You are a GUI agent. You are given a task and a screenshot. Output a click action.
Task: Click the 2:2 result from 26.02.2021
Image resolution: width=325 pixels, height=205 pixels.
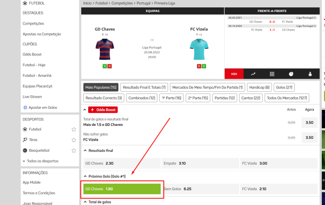[x=272, y=22]
